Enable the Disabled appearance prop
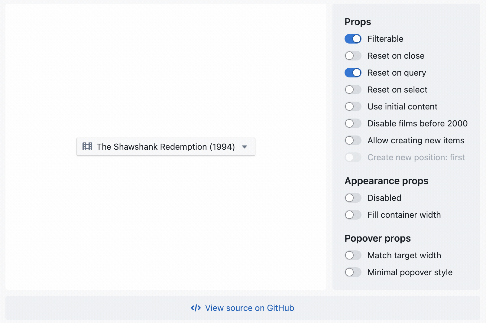This screenshot has width=486, height=323. pos(353,198)
